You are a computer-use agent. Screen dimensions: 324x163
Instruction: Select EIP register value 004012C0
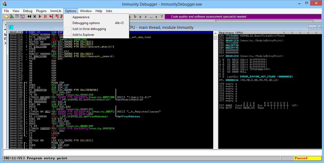tap(232, 56)
